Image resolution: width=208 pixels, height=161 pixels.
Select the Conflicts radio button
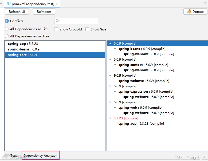7,21
